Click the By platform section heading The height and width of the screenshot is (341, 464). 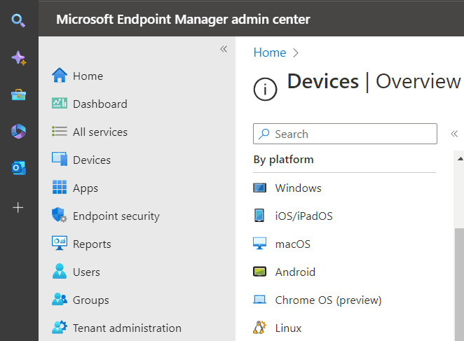(283, 160)
